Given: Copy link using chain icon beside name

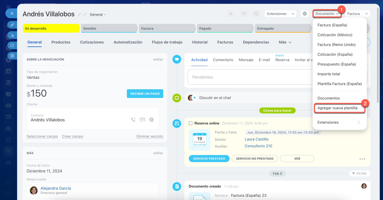Looking at the screenshot, I should coord(85,14).
